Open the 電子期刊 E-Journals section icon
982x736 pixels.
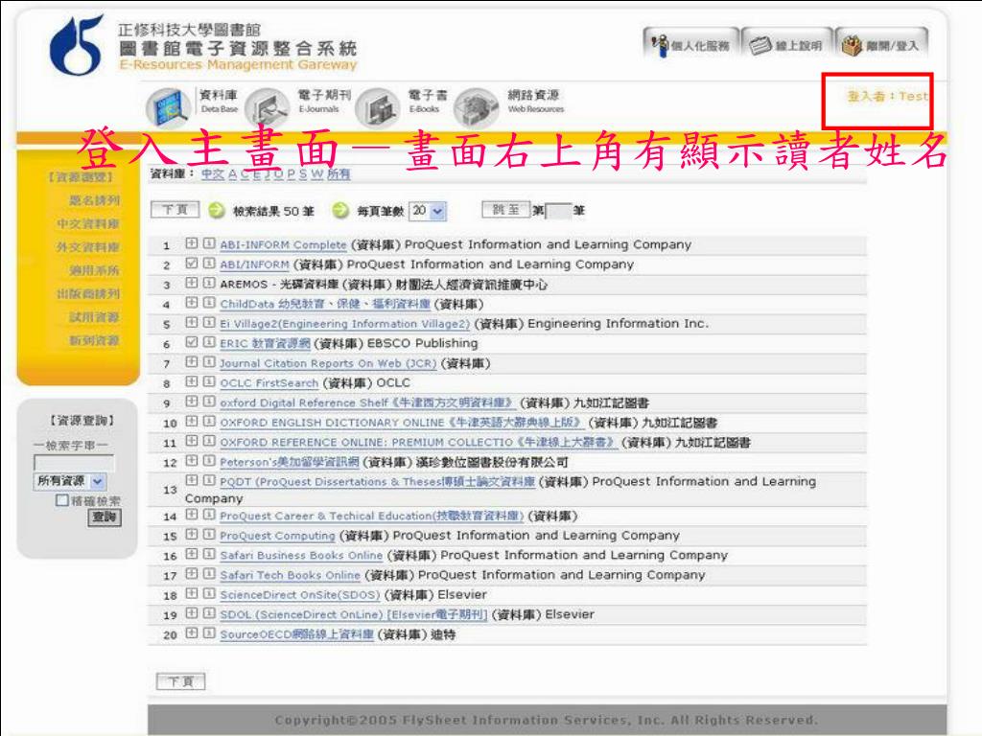point(267,106)
